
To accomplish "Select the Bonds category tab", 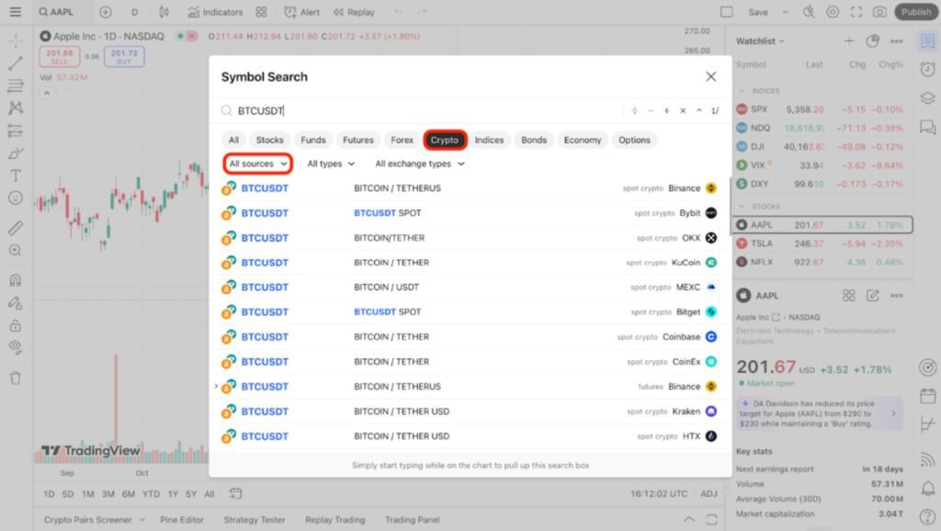I will coord(534,140).
